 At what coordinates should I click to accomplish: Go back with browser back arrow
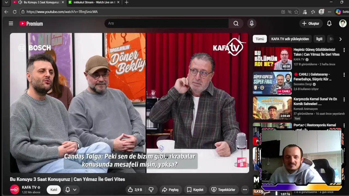point(6,12)
